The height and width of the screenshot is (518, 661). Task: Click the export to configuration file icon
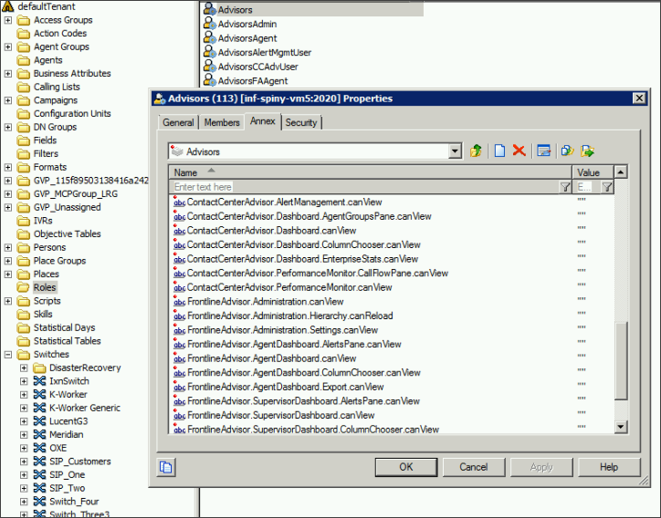(587, 150)
